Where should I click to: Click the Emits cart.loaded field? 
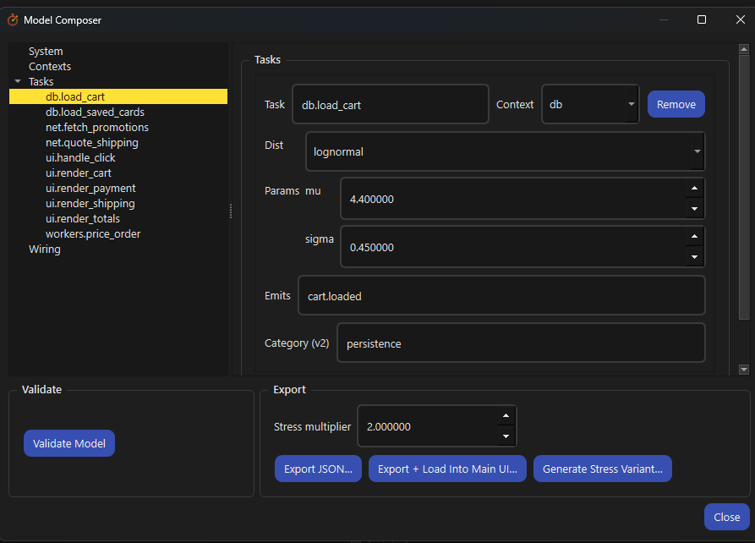(501, 295)
